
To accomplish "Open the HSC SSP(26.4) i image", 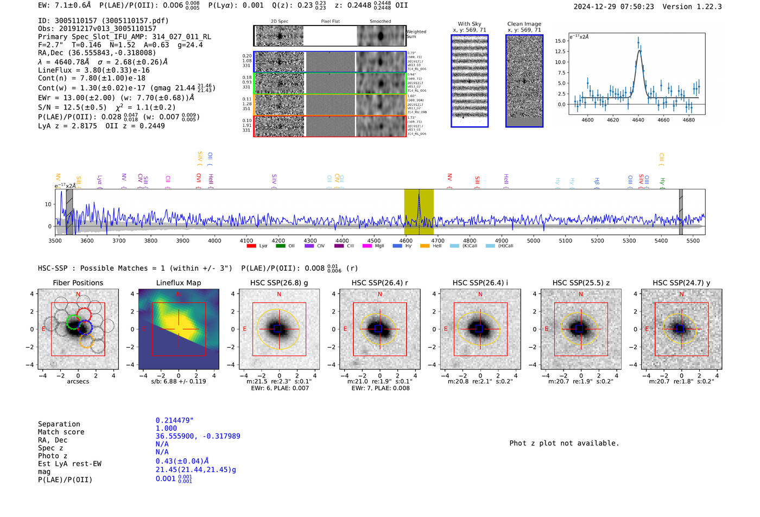I will pyautogui.click(x=480, y=329).
